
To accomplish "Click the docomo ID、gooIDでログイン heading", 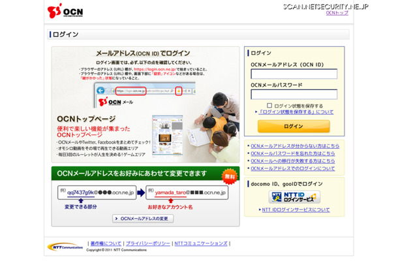I will pyautogui.click(x=286, y=184).
